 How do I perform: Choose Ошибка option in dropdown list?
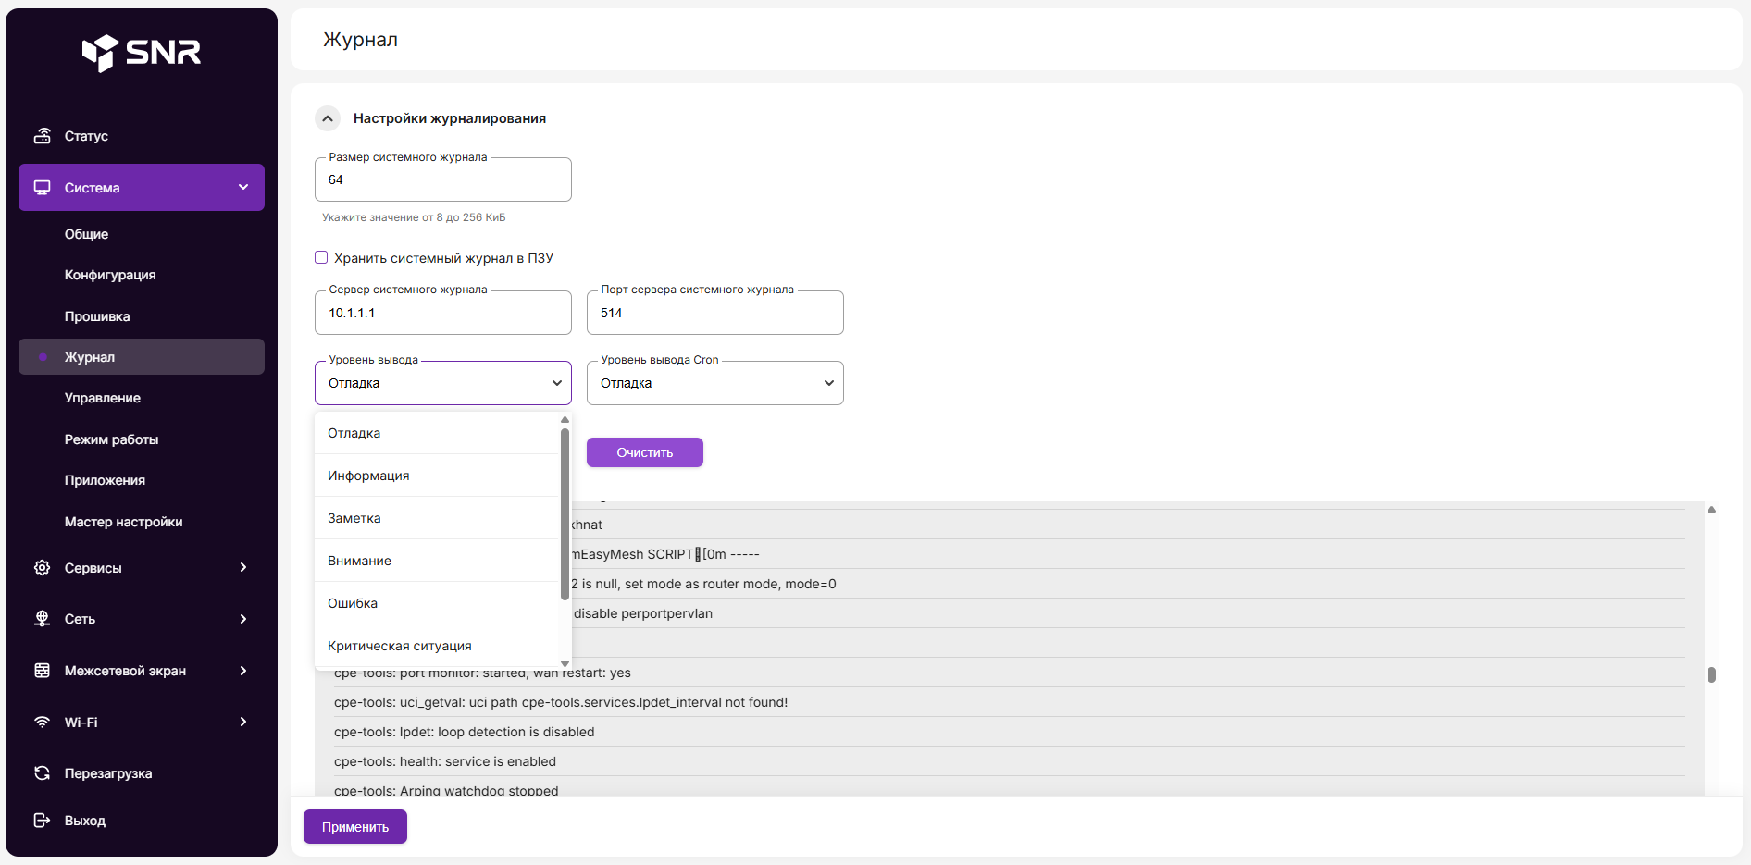point(353,603)
